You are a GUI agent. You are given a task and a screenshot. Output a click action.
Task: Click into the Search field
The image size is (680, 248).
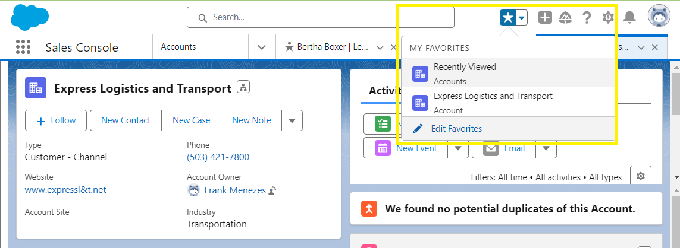click(321, 17)
